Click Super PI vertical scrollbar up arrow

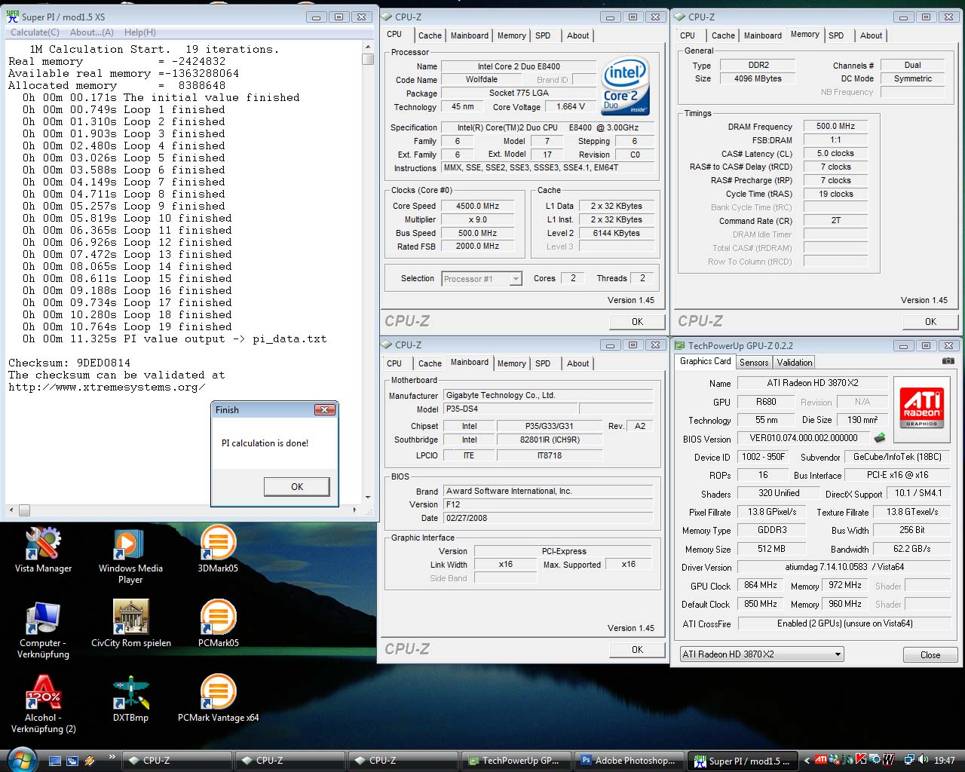click(x=368, y=46)
